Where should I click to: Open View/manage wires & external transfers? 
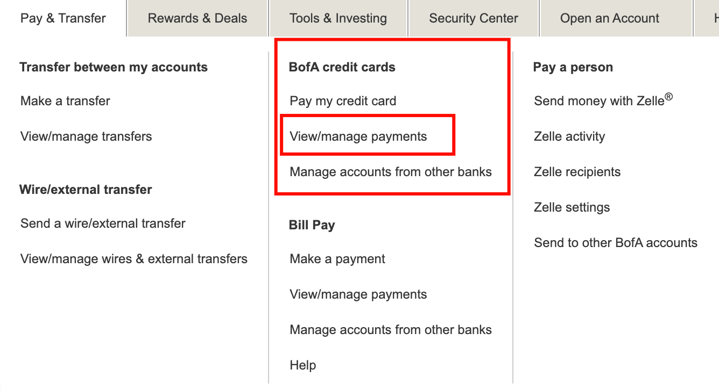click(134, 259)
